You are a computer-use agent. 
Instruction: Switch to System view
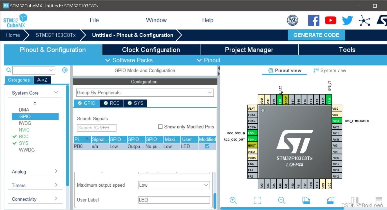(x=330, y=70)
